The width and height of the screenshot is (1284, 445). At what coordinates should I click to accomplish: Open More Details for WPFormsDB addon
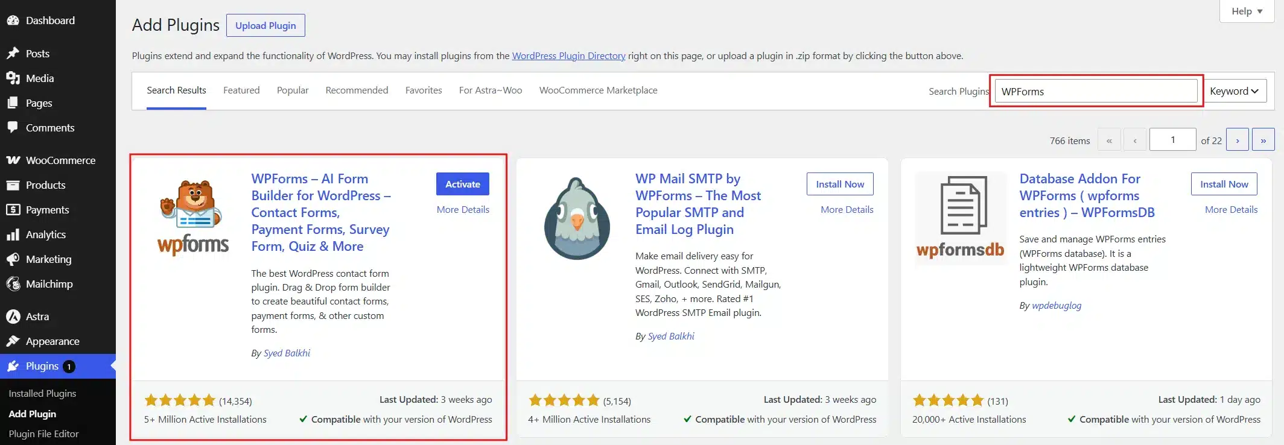click(1231, 210)
